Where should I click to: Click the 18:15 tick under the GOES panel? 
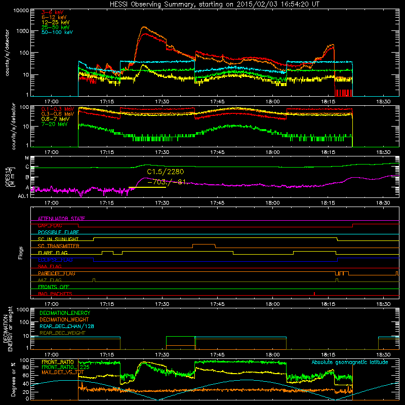point(328,203)
